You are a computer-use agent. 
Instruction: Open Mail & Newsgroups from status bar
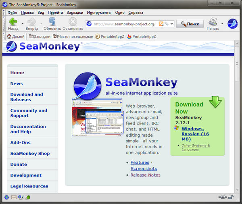pyautogui.click(x=14, y=198)
